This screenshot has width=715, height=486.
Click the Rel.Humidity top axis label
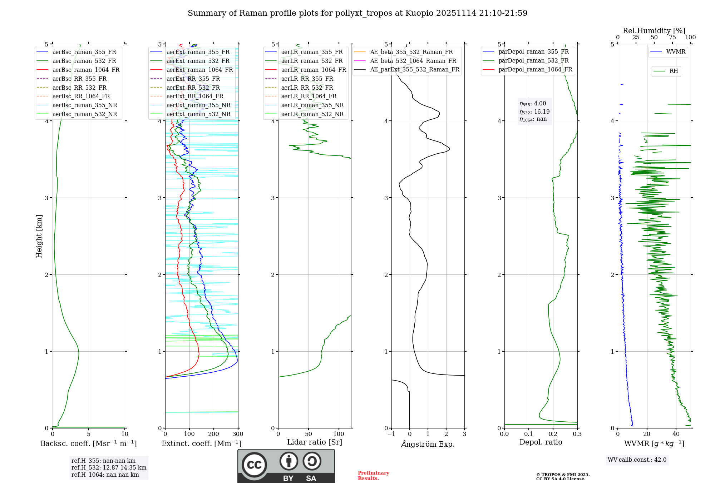654,31
